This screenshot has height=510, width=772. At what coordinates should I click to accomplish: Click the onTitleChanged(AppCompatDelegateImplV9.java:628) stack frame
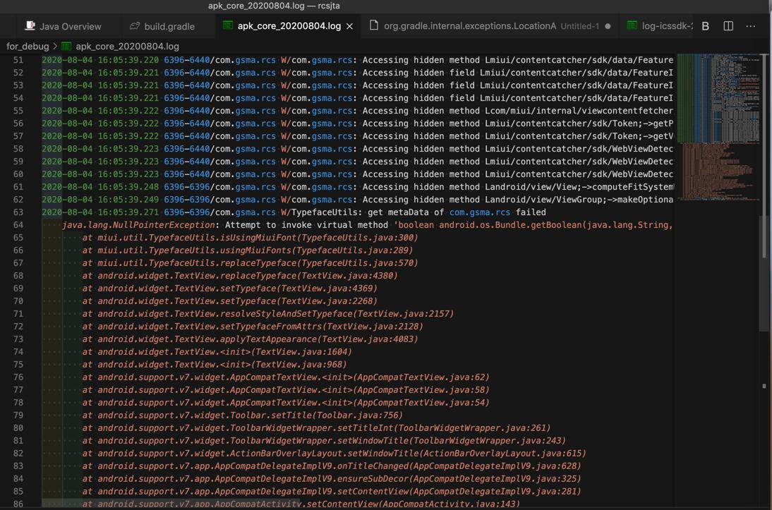[332, 466]
